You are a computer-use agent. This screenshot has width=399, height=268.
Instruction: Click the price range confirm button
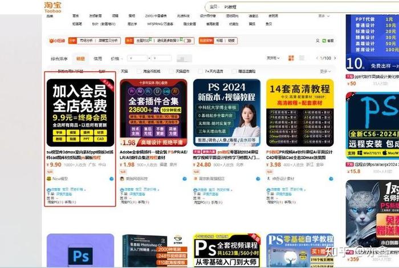184,59
